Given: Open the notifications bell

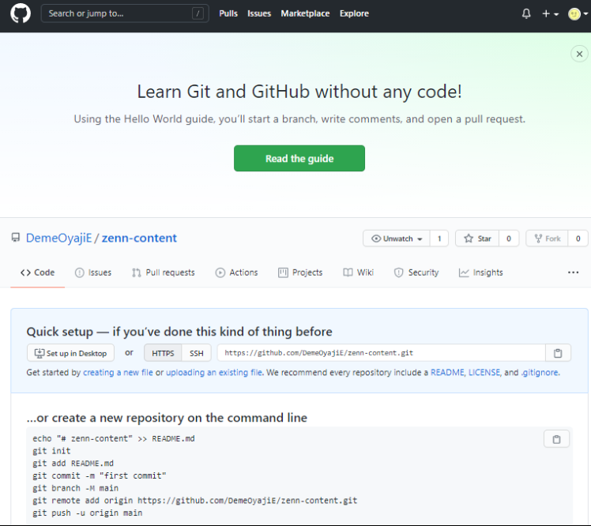Looking at the screenshot, I should pos(526,14).
